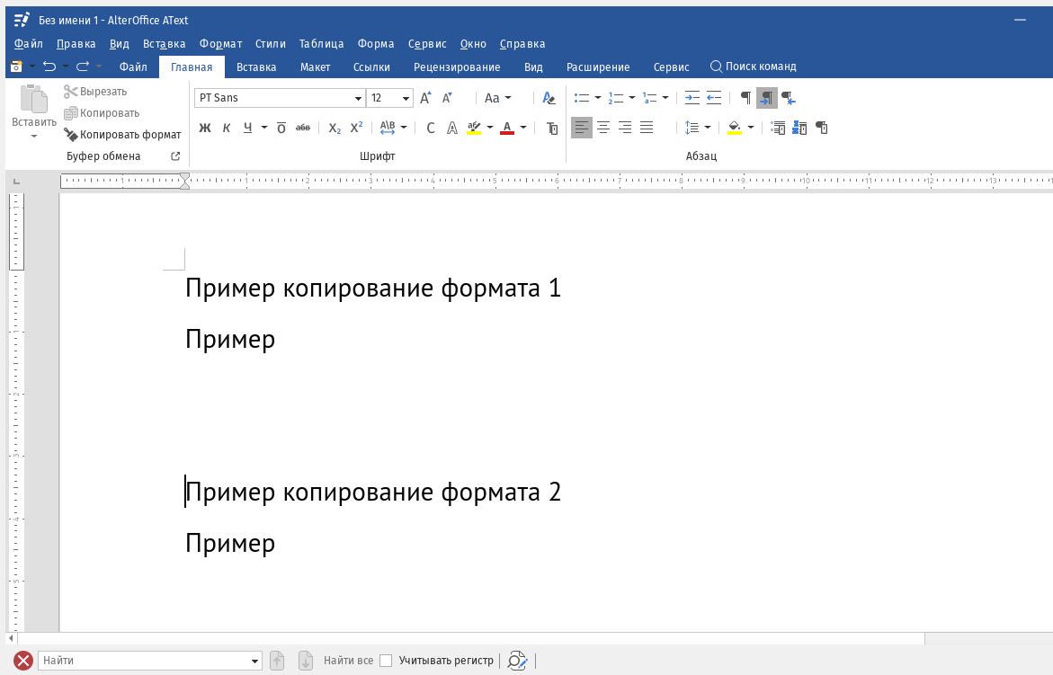
Task: Increase font size with the larger A icon
Action: pyautogui.click(x=425, y=98)
